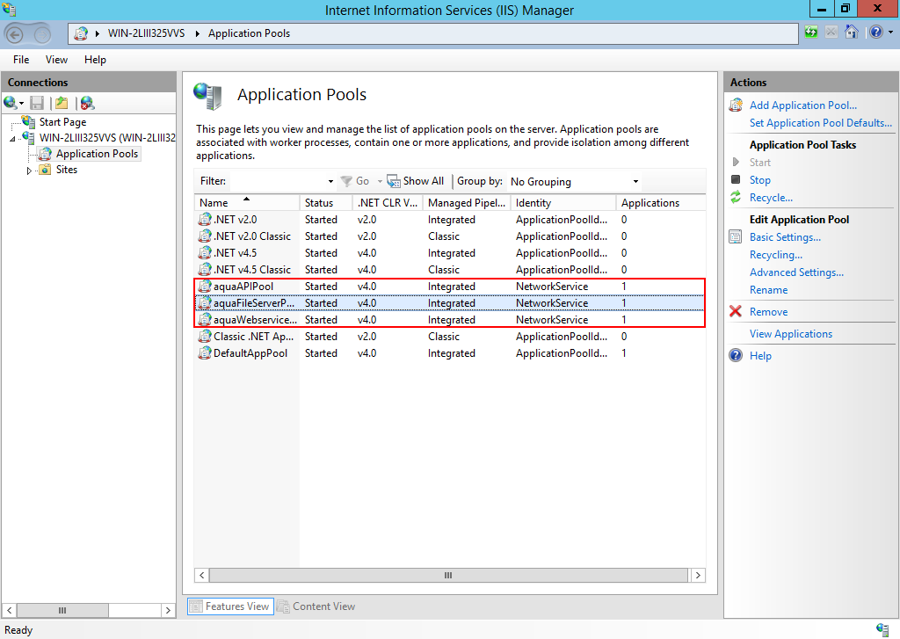Expand the Sites tree node
This screenshot has width=900, height=639.
click(28, 171)
